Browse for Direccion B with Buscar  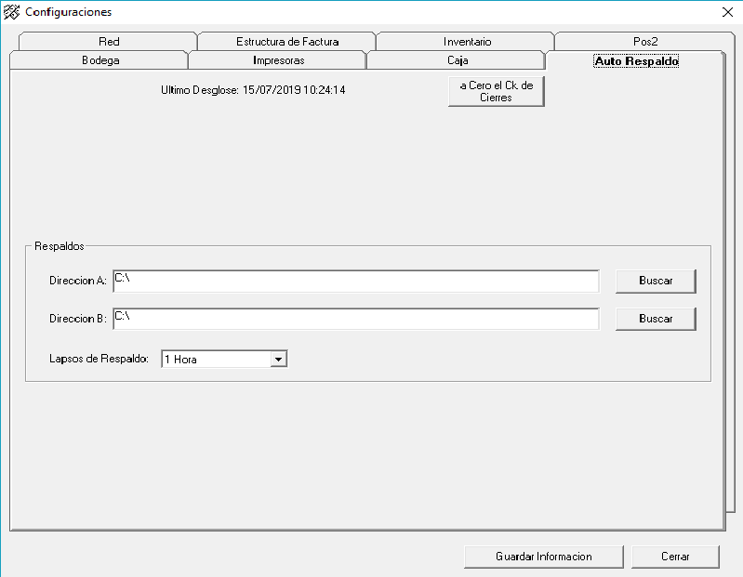(656, 319)
